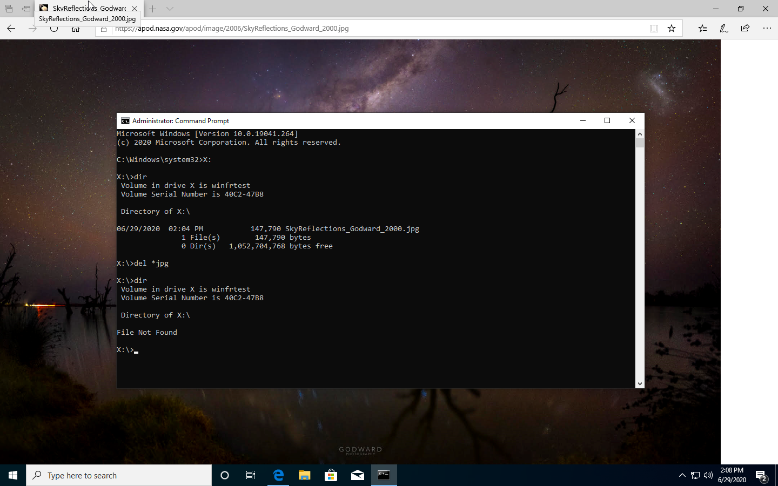Open the Settings and more menu
Screen dimensions: 778x486
(x=767, y=28)
